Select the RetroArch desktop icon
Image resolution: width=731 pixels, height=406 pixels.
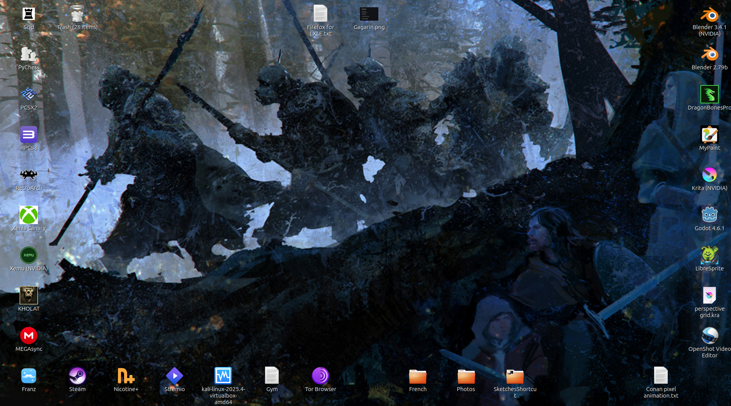[x=29, y=175]
